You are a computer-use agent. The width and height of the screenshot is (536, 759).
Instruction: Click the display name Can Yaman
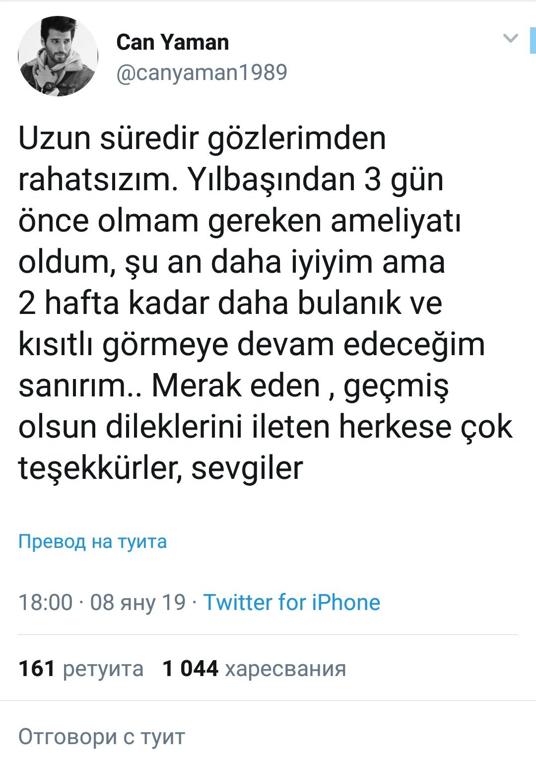172,43
